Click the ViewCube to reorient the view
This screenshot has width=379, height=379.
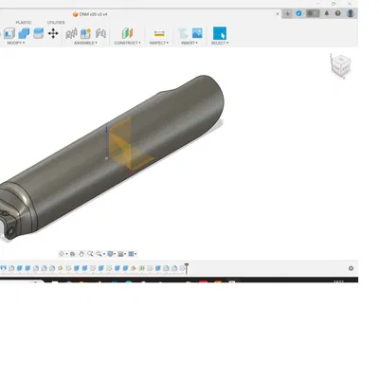tap(341, 65)
